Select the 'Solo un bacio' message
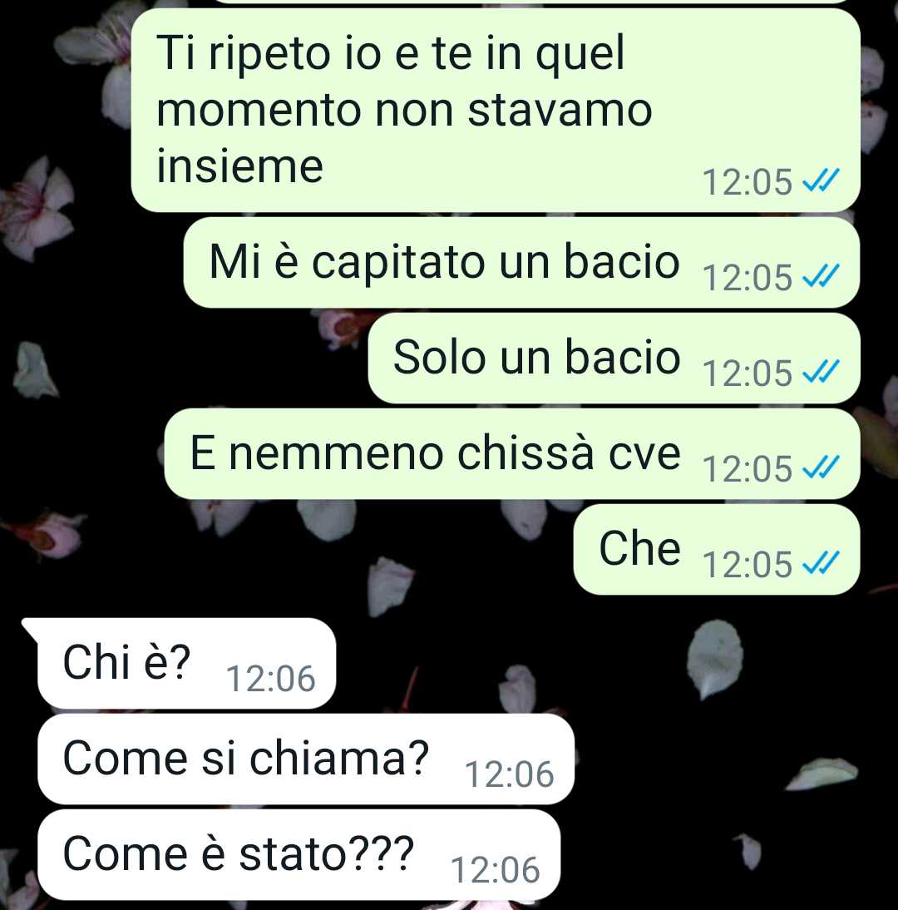This screenshot has width=898, height=910. (x=614, y=358)
